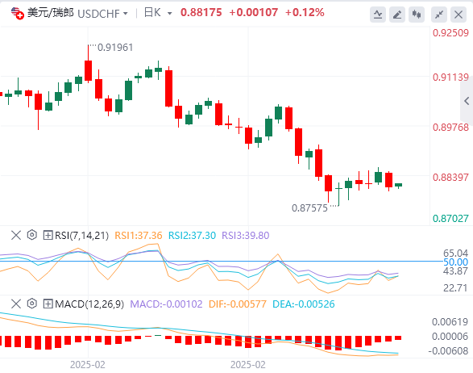Click DIF:-0.00577 value
The width and height of the screenshot is (473, 373).
(x=238, y=304)
